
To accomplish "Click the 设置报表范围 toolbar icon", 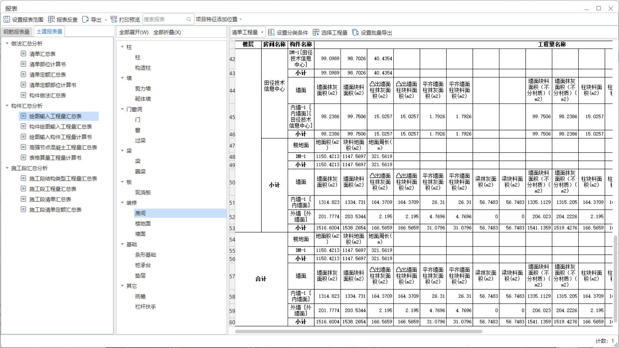I will 7,19.
